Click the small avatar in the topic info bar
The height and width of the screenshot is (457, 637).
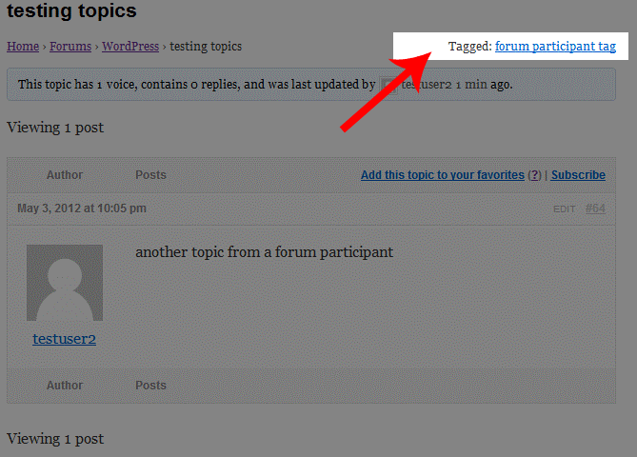point(388,85)
